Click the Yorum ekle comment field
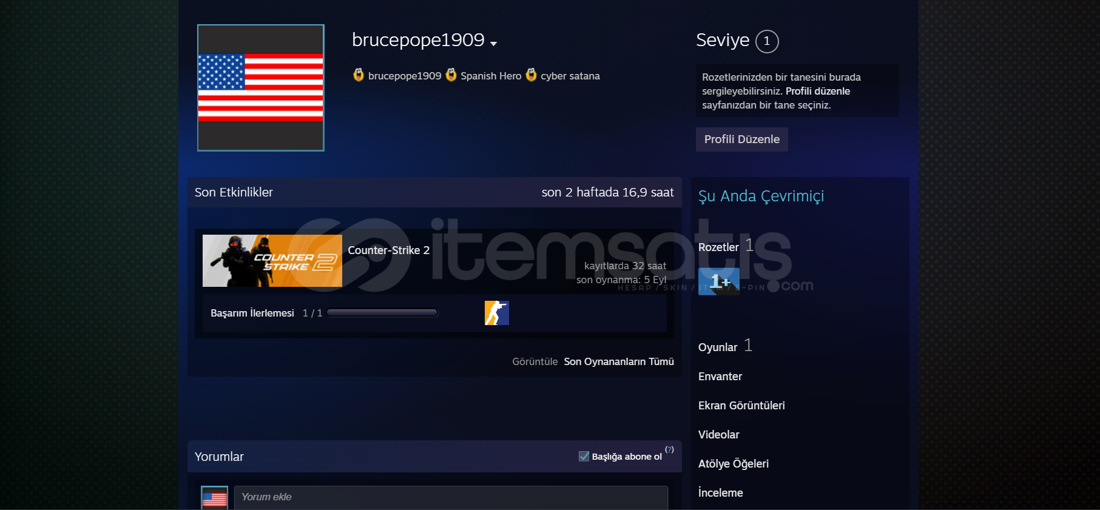This screenshot has width=1100, height=510. click(451, 497)
